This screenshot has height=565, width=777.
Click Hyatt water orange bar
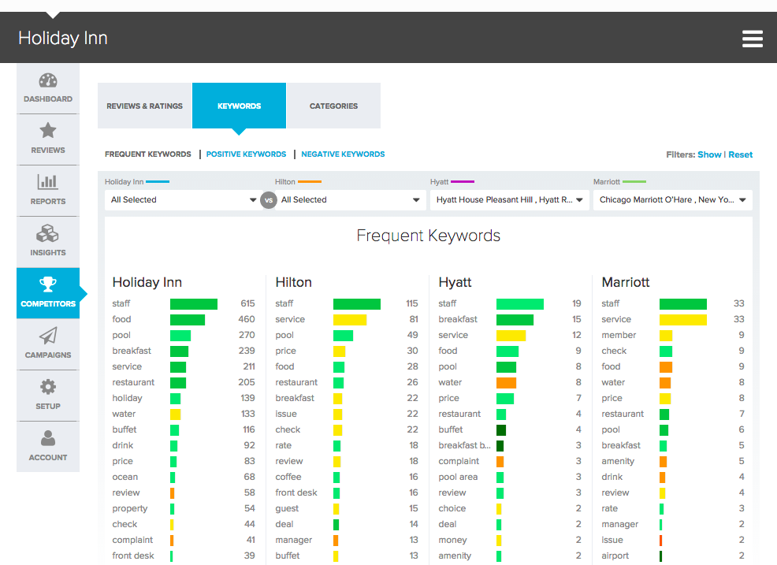click(x=507, y=383)
